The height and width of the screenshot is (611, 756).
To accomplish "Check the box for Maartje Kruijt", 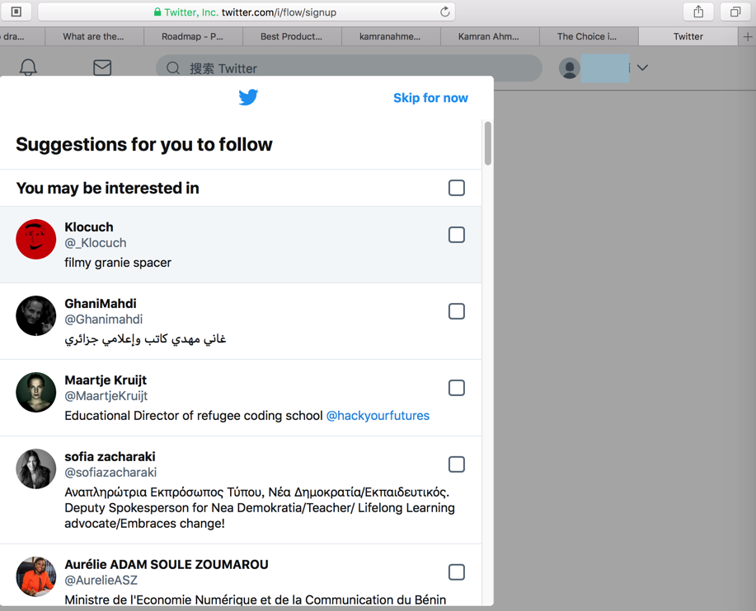I will coord(457,388).
